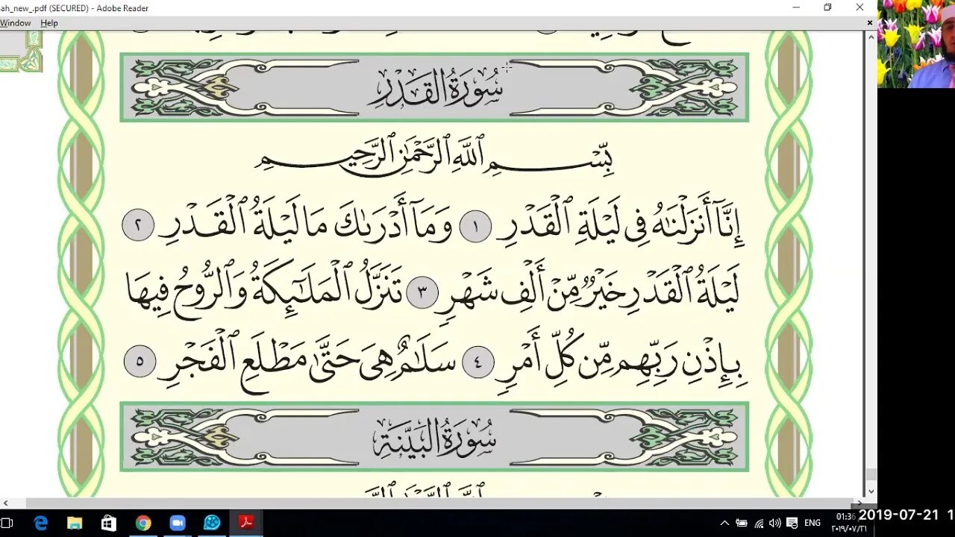Launch Microsoft Edge from the taskbar

40,523
